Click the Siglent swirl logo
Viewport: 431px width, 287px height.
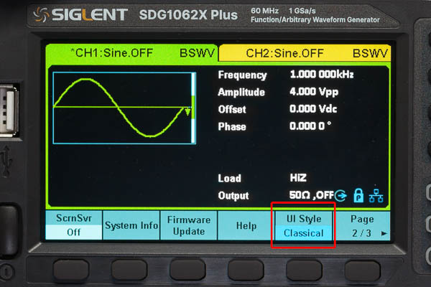point(41,14)
